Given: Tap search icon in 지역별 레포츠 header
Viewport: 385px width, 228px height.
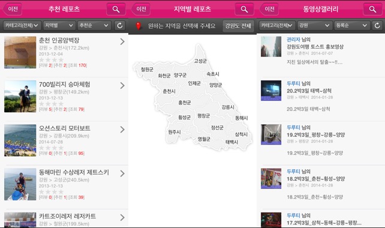Looking at the screenshot, I should 244,10.
